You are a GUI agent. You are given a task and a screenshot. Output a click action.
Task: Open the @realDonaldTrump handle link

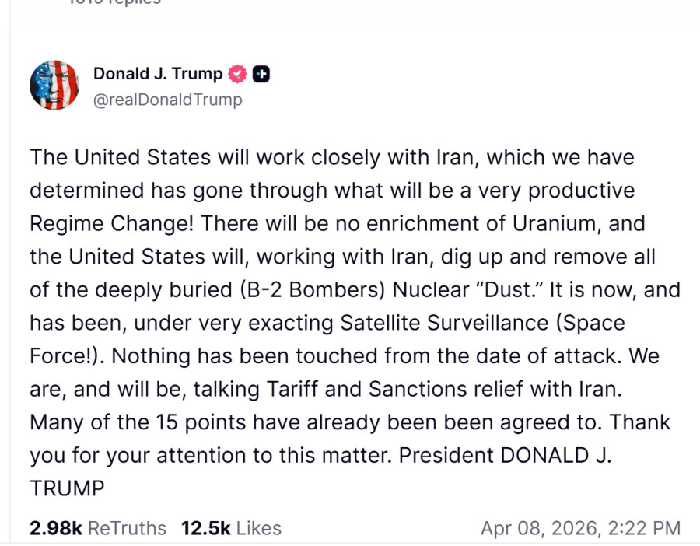167,100
